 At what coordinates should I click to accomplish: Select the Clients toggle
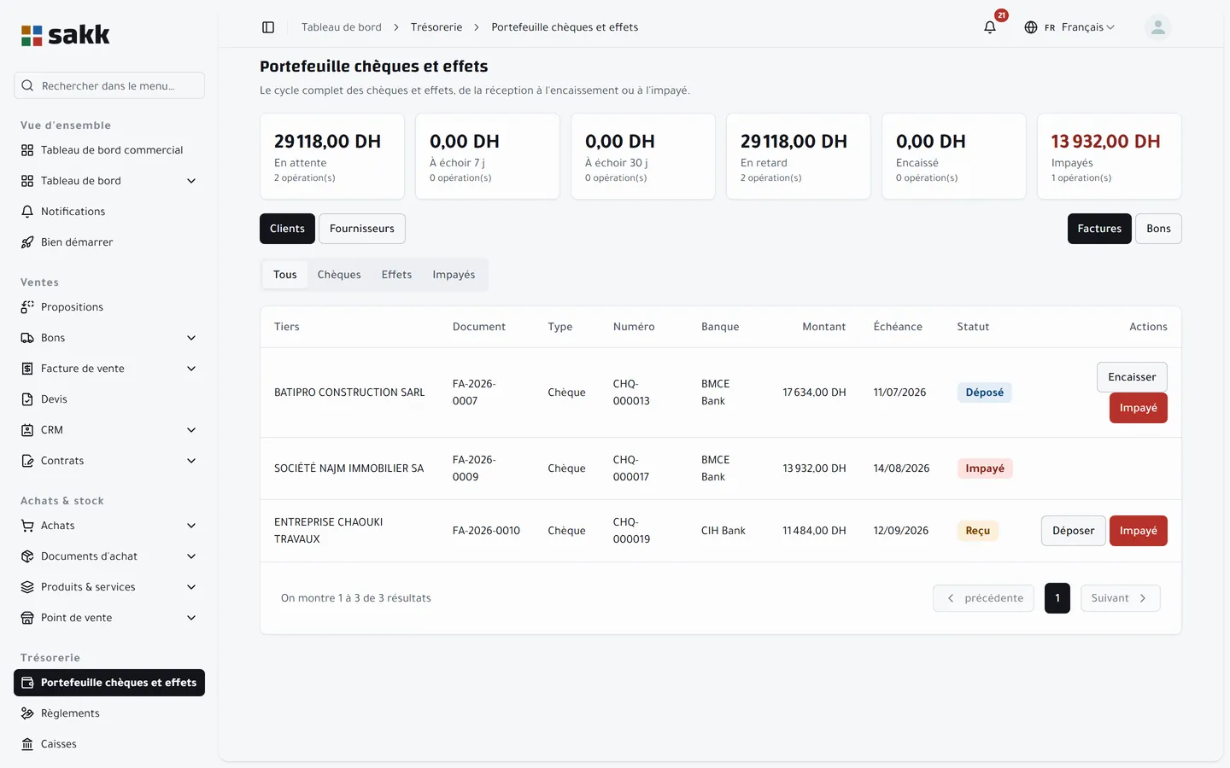tap(287, 229)
